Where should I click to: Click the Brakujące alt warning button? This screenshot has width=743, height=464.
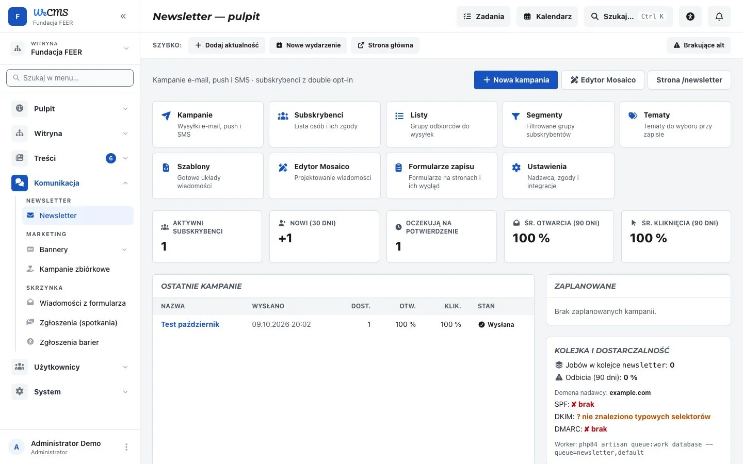[699, 45]
